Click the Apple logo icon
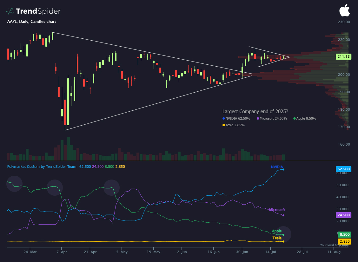Viewport: 358px width, 262px height. (x=345, y=10)
